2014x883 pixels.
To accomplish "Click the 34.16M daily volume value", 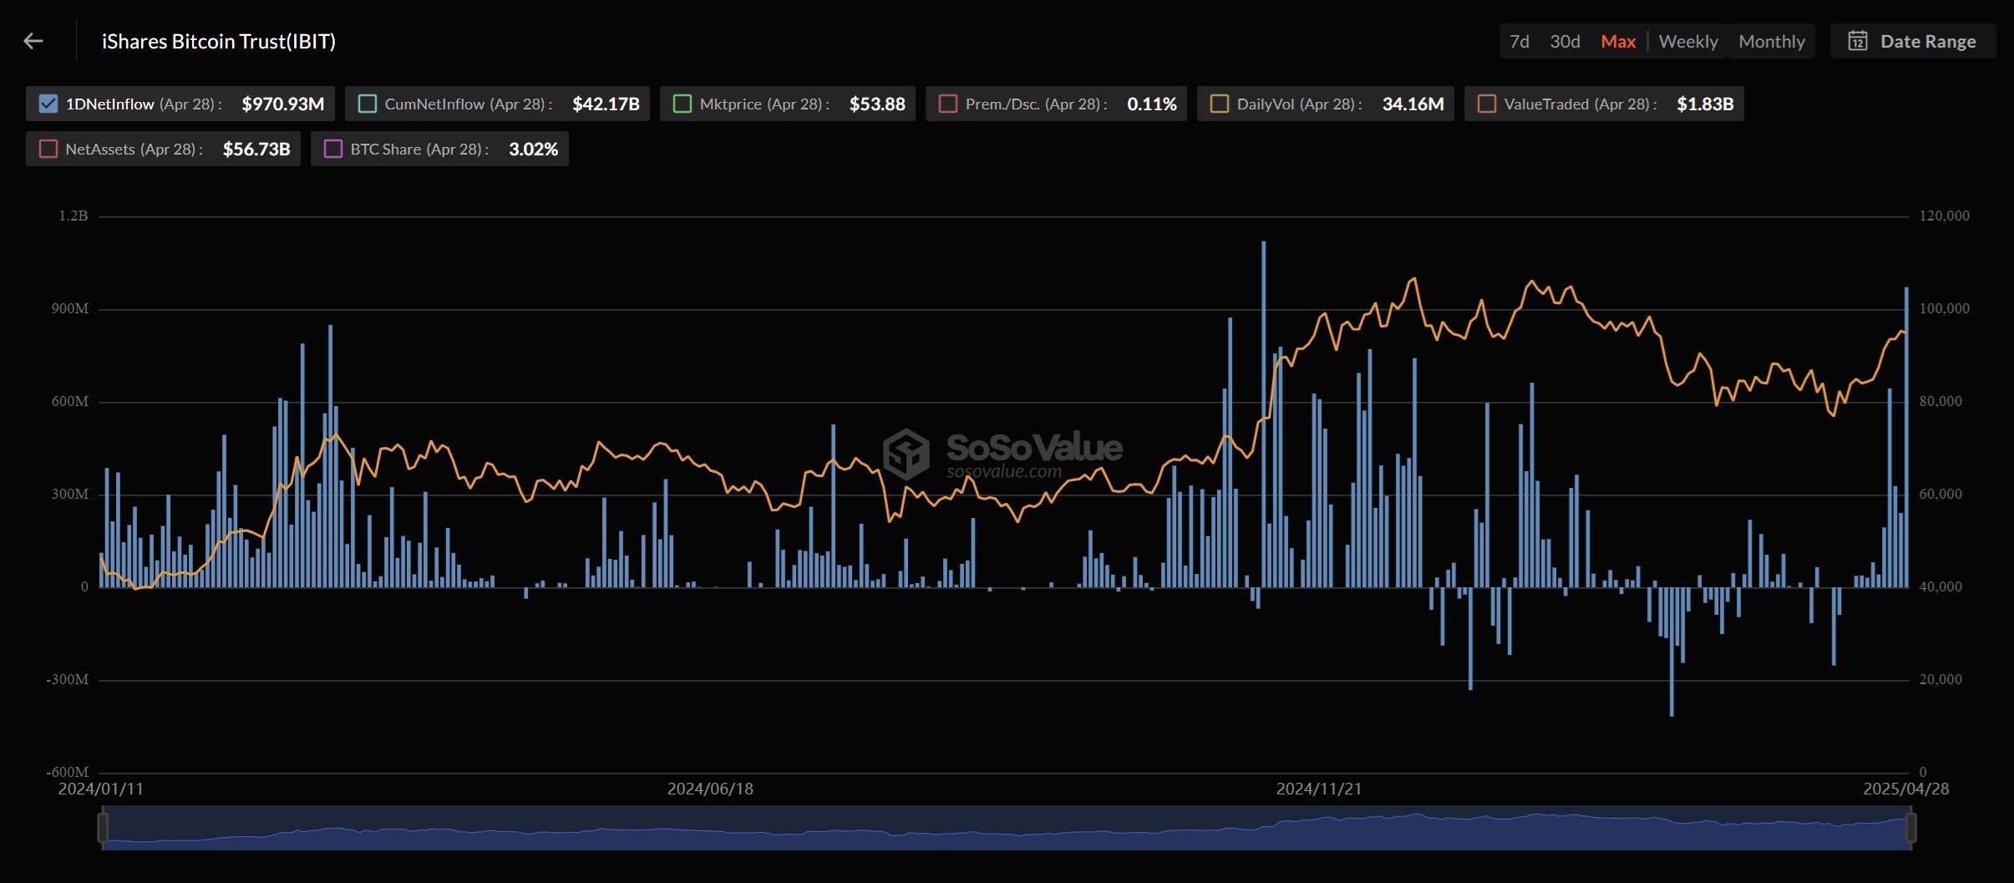I will click(x=1413, y=104).
